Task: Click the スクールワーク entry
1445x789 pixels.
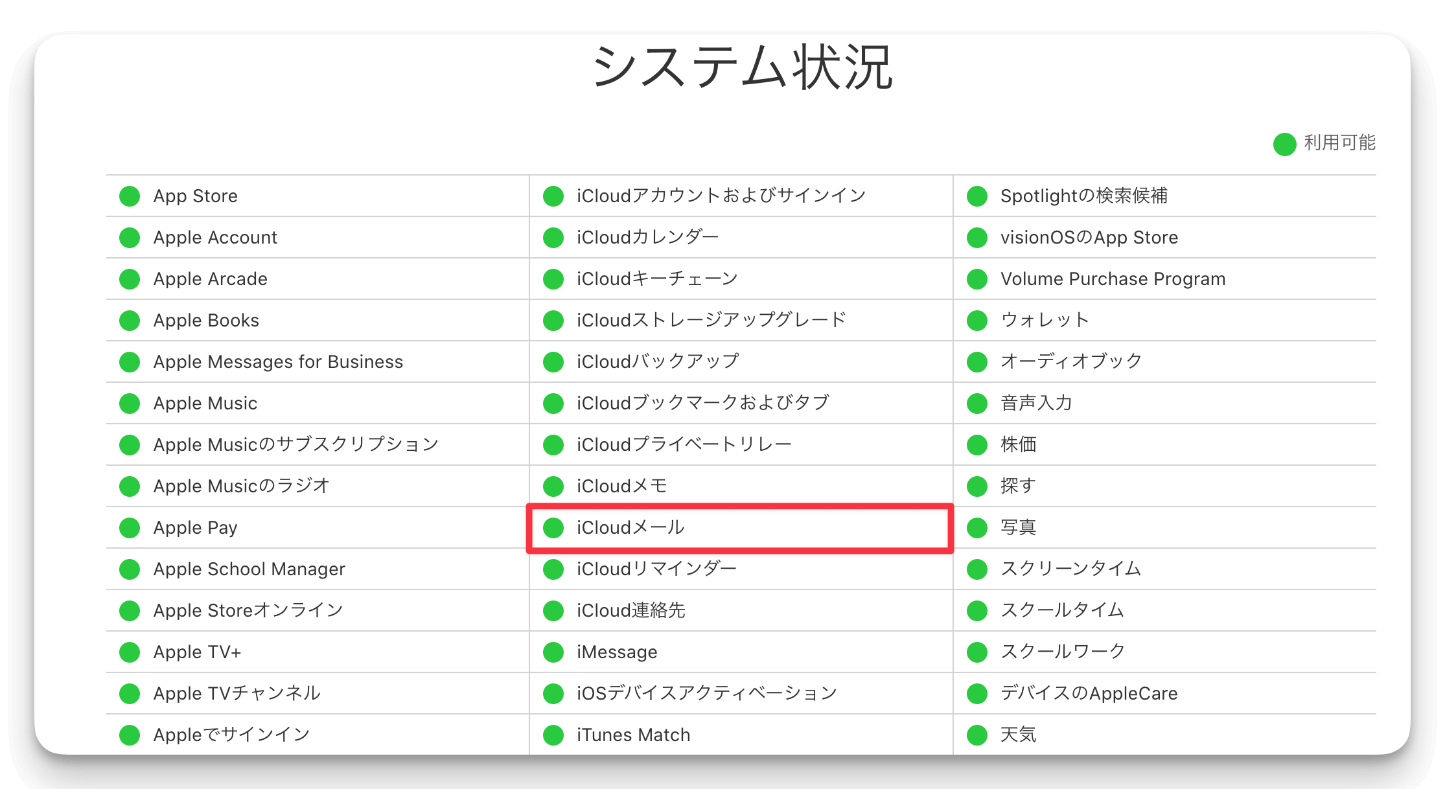Action: pyautogui.click(x=1063, y=652)
